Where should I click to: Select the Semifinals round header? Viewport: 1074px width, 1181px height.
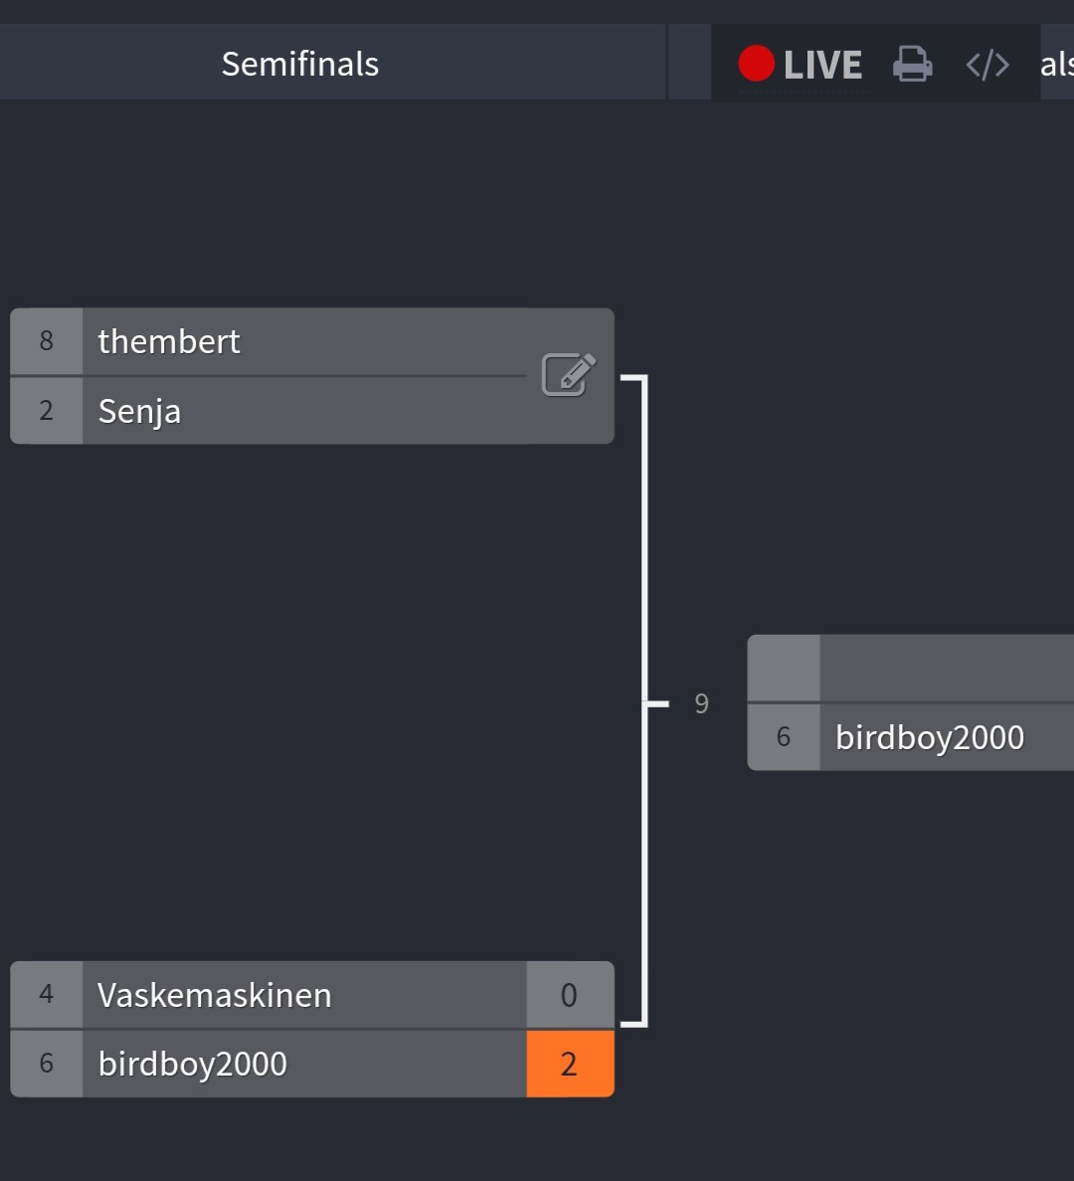[300, 64]
